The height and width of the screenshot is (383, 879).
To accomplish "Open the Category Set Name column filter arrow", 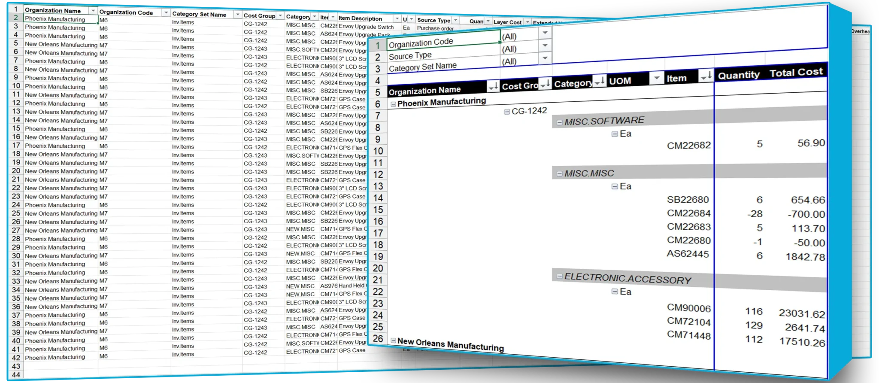I will 237,15.
